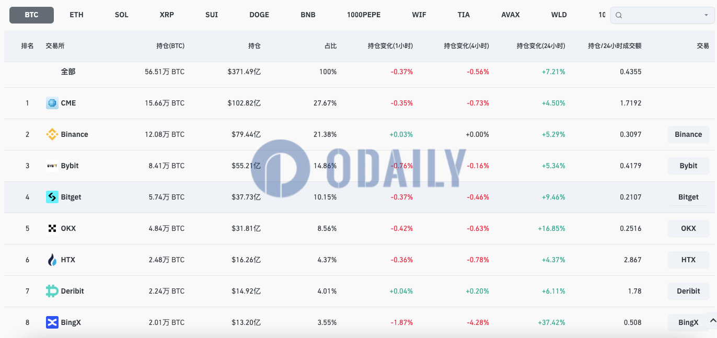This screenshot has width=717, height=338.
Task: Click the CME exchange logo icon
Action: click(52, 103)
